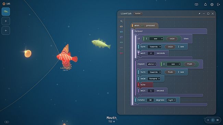Click the key icon in the 'when pressed' block
The height and width of the screenshot is (125, 223).
click(x=143, y=26)
